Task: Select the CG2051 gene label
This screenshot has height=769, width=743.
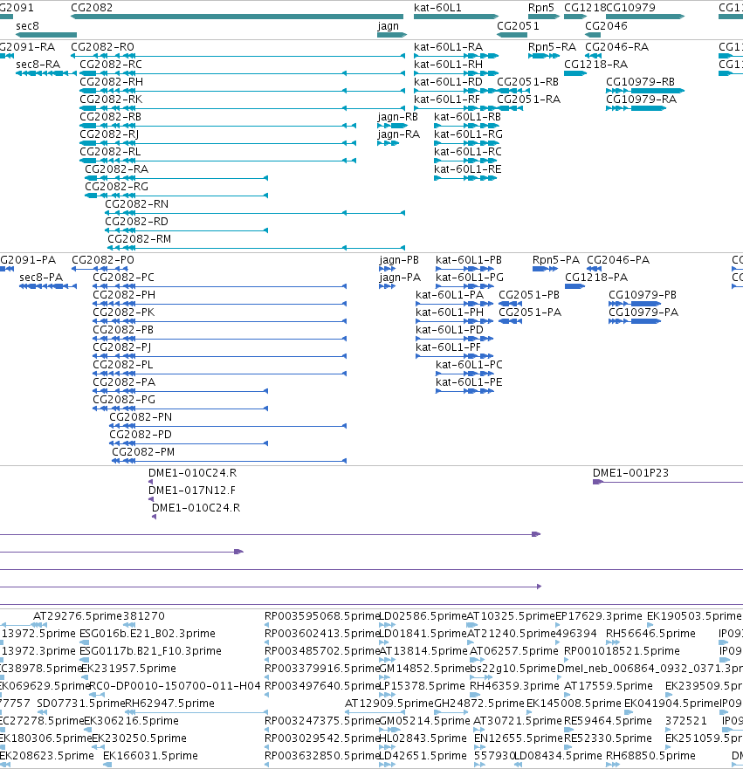Action: [x=518, y=26]
